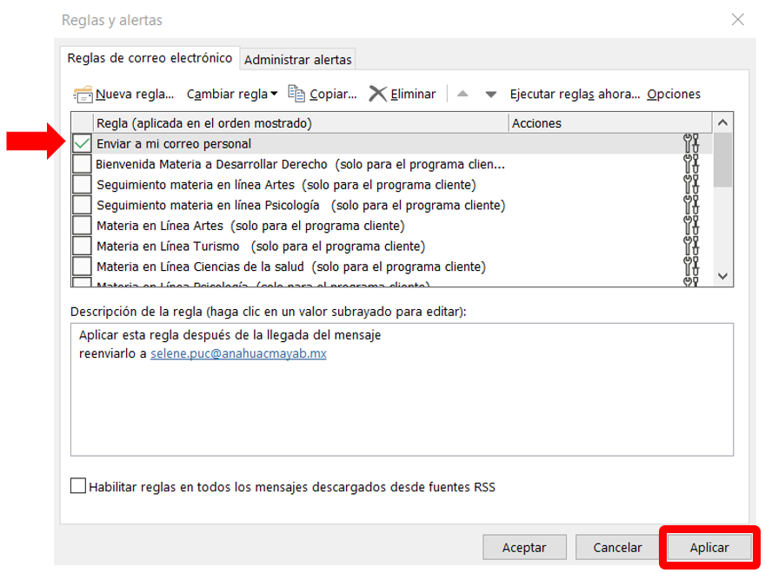Click tools icon for Enviar a mi correo personal
The image size is (765, 573).
(x=691, y=143)
